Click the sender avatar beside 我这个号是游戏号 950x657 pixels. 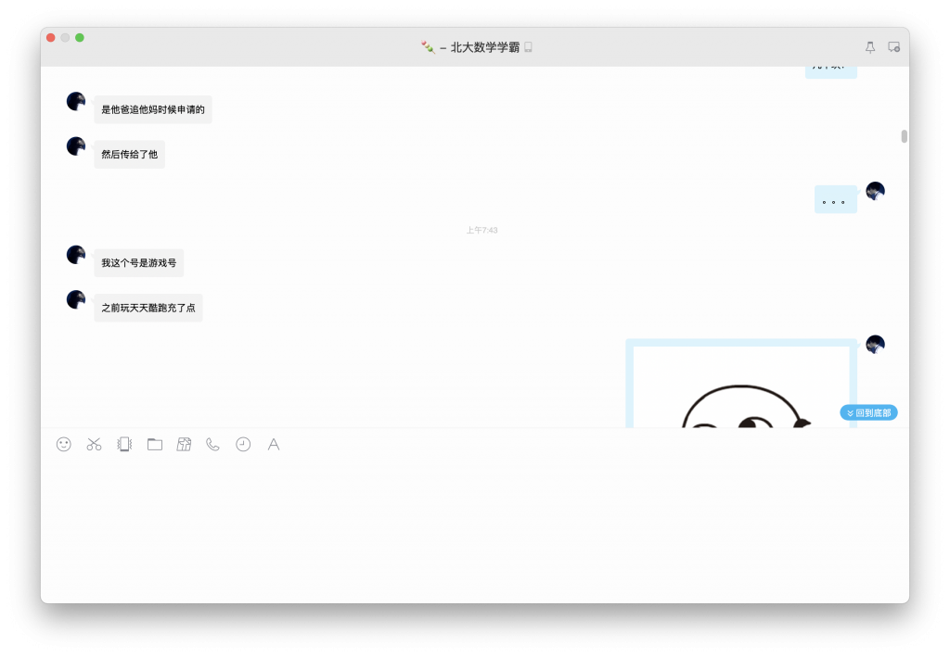pos(75,254)
